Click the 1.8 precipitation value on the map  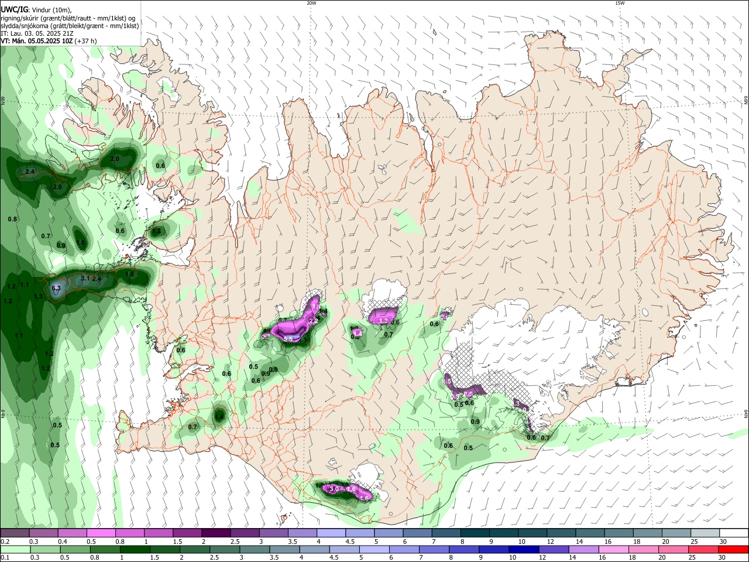click(x=130, y=274)
